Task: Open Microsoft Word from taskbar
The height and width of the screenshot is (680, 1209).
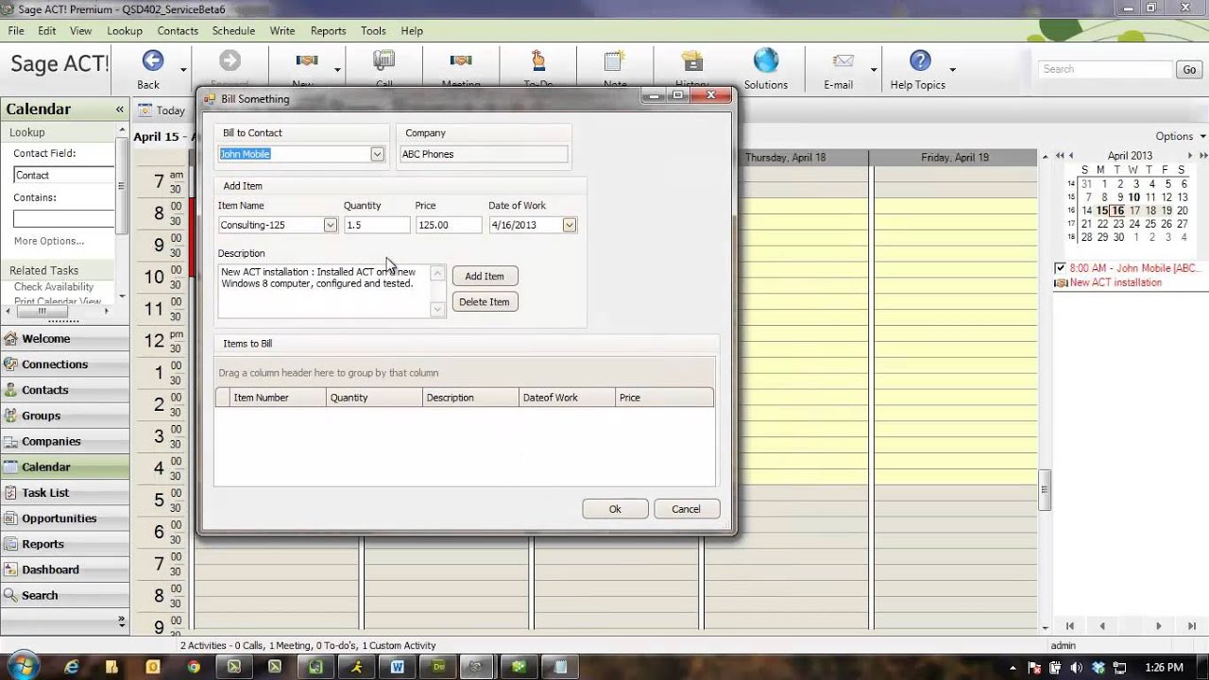Action: click(398, 667)
